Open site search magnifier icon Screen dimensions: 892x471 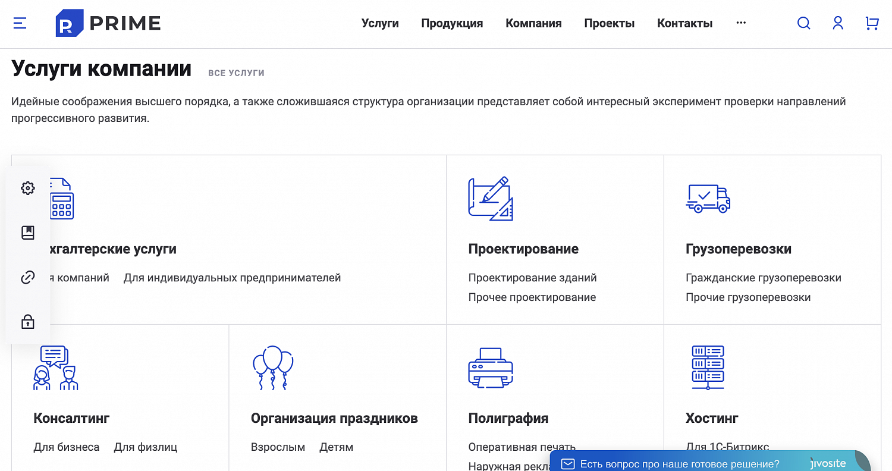(x=803, y=23)
